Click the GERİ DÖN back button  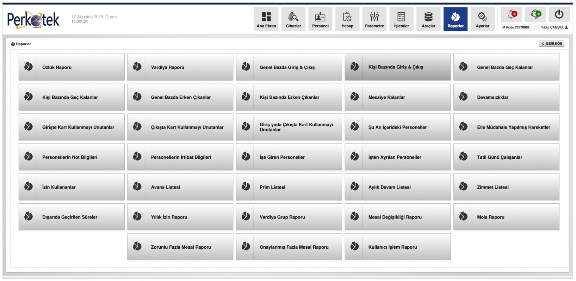552,44
